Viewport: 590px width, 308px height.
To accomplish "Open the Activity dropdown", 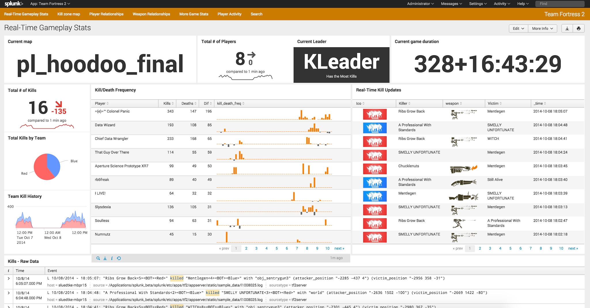I will [502, 4].
